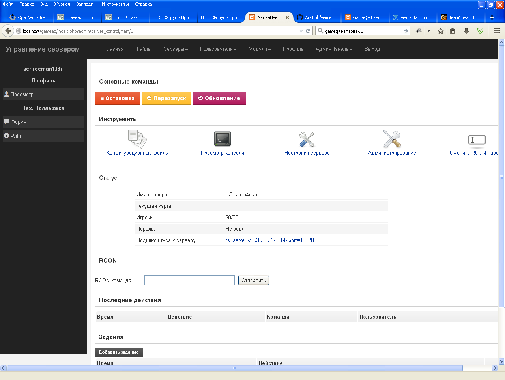505x380 pixels.
Task: Click the Firefox back arrow button
Action: click(x=8, y=31)
